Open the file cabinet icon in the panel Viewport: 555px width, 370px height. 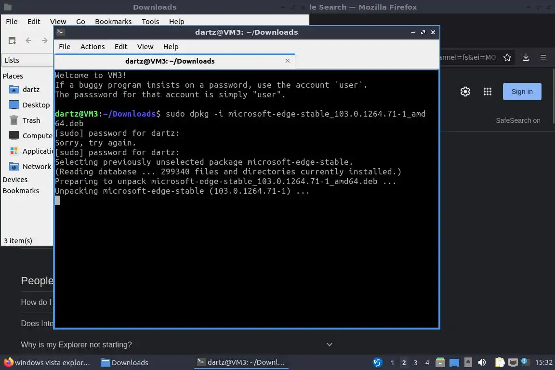[x=440, y=363]
